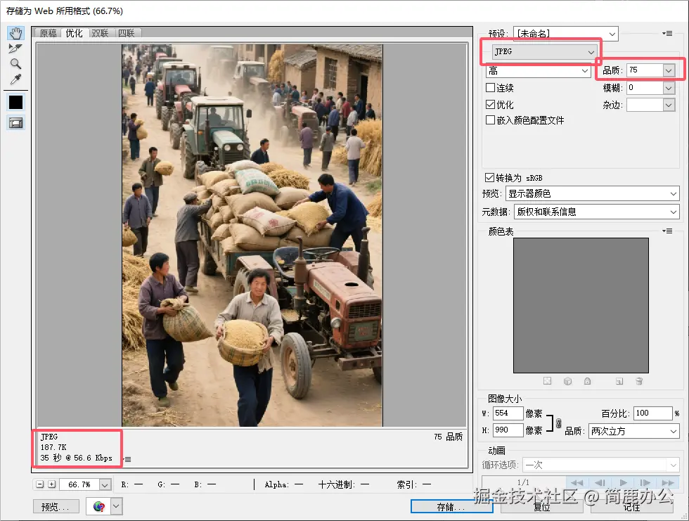This screenshot has width=689, height=521.
Task: Click the first frame animation button
Action: point(577,483)
